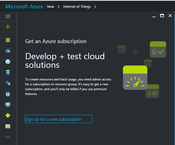This screenshot has height=145, width=175.
Task: Click 'Develop + test cloud solutions' headline
Action: tap(65, 61)
